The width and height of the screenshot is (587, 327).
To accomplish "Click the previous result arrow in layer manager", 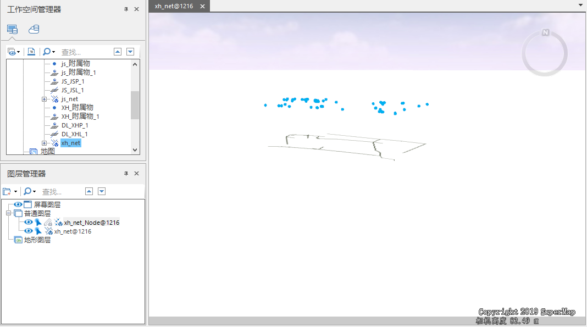I will tap(89, 192).
